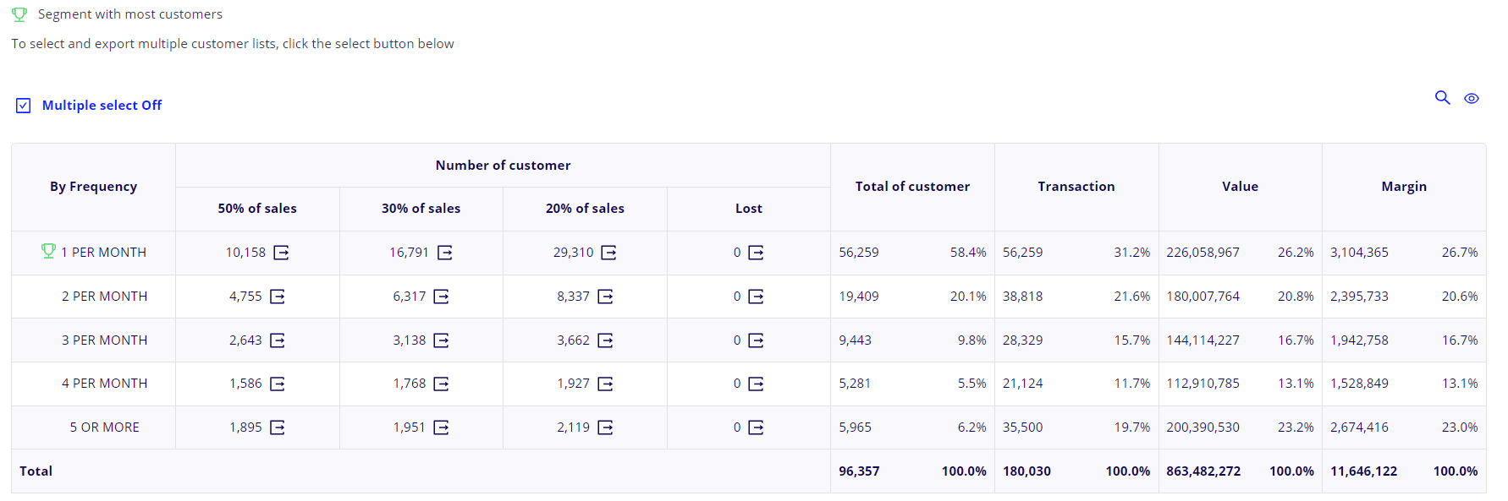Export 20% of sales list for 2 PER MONTH
This screenshot has height=501, width=1508.
(605, 297)
